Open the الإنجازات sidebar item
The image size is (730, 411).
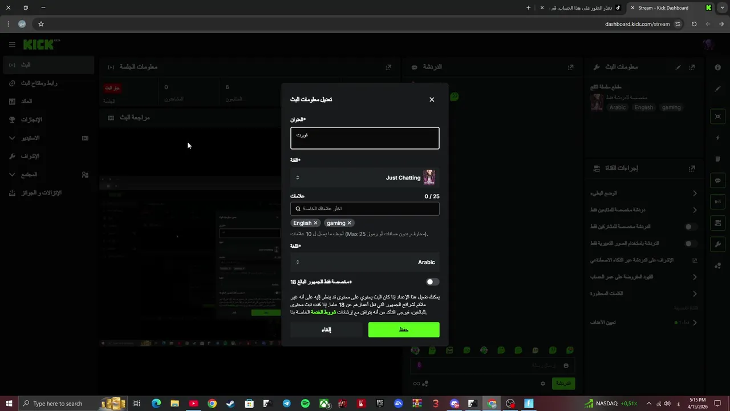click(48, 120)
